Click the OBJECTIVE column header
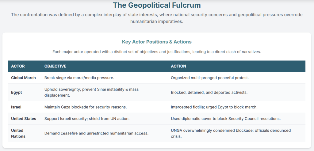 click(55, 66)
